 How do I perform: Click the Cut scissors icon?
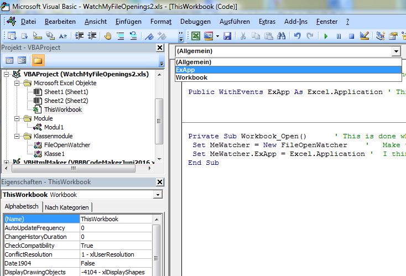243,36
